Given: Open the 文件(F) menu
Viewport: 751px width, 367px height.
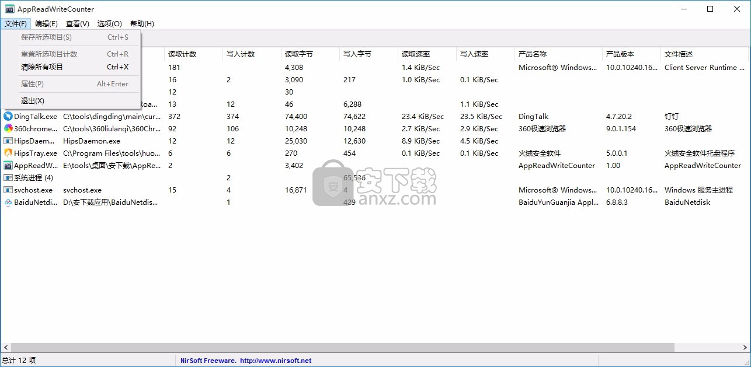Looking at the screenshot, I should click(x=16, y=24).
